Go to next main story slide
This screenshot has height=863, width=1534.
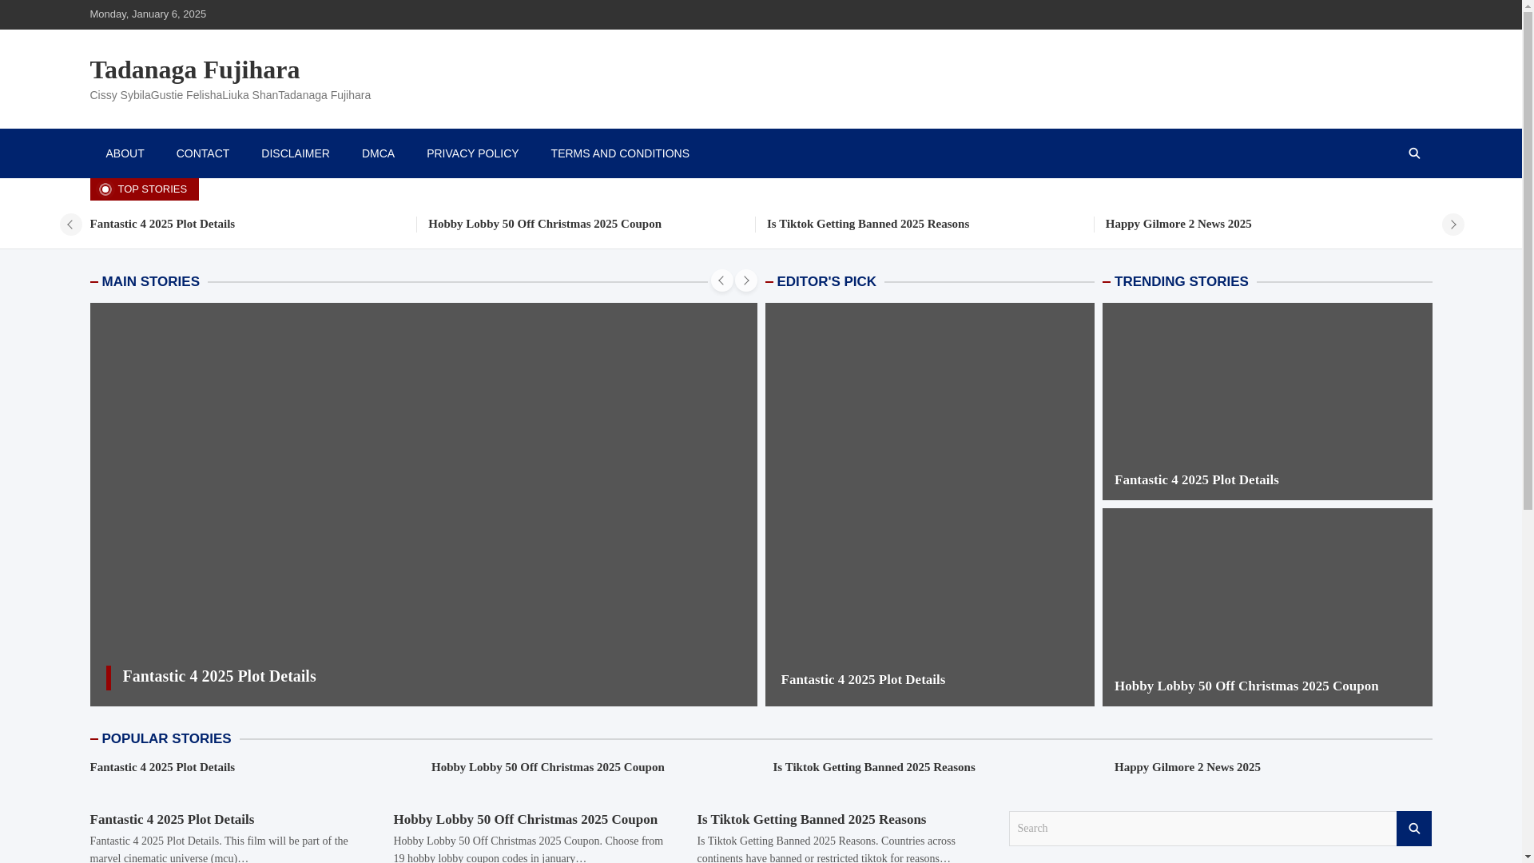click(x=746, y=280)
